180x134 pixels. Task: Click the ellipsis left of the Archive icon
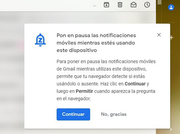tap(94, 6)
